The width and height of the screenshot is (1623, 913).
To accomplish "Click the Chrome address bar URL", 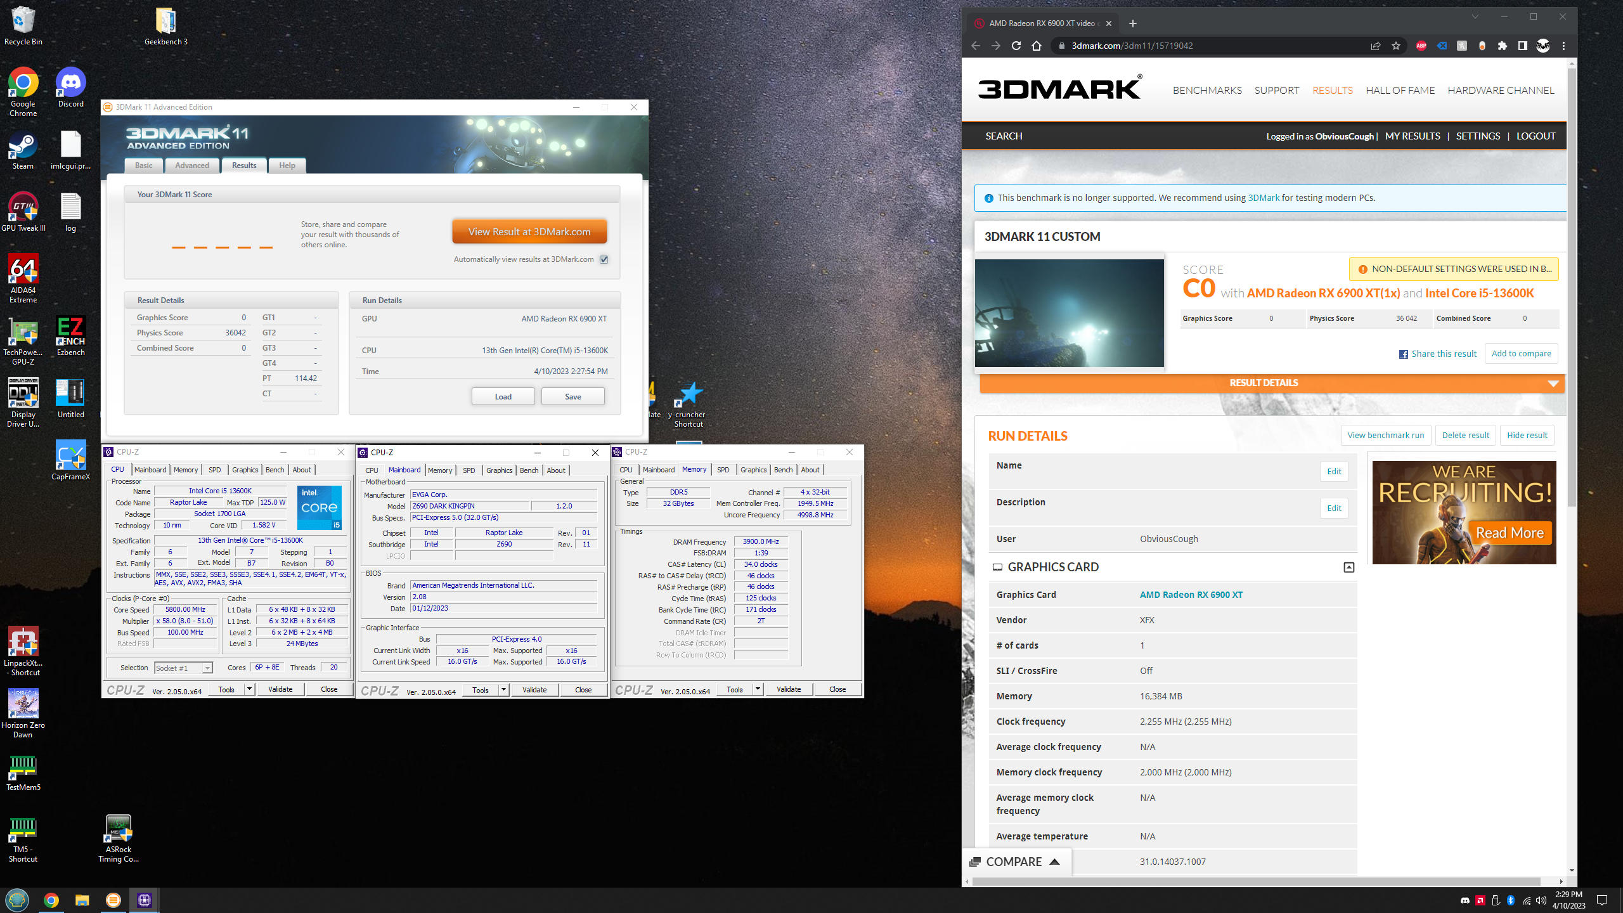I will (1132, 46).
